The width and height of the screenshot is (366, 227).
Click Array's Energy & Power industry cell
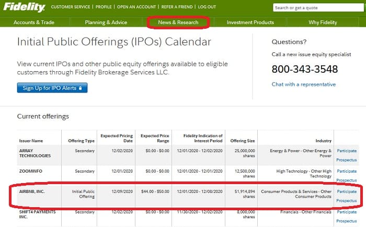pos(301,153)
